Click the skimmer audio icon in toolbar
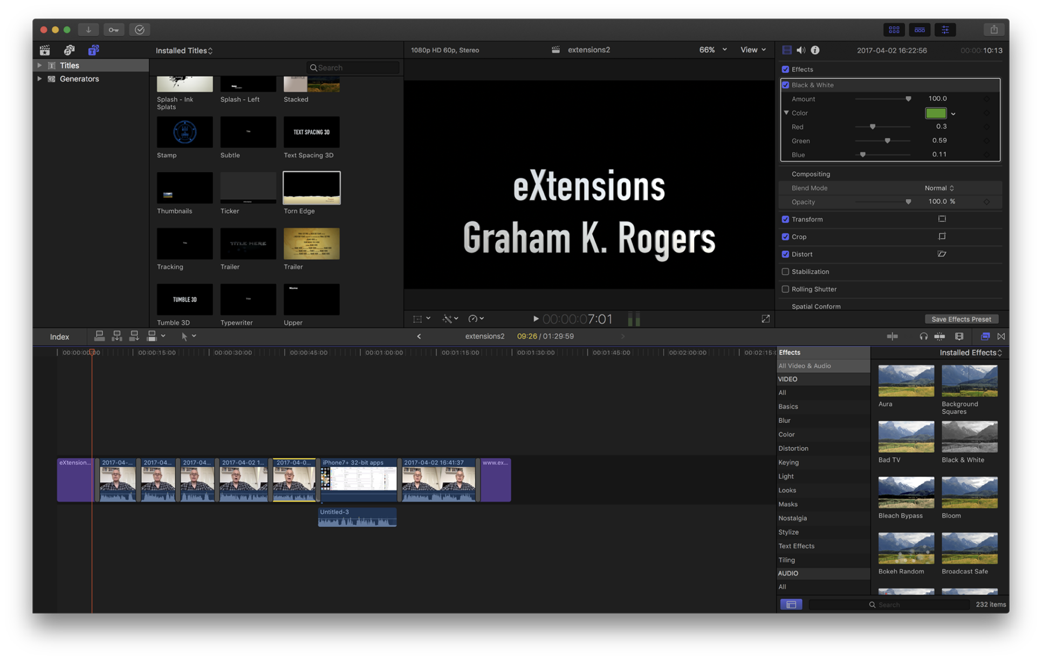Screen dimensions: 1042x660 923,336
